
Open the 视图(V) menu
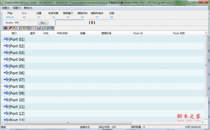17,8
